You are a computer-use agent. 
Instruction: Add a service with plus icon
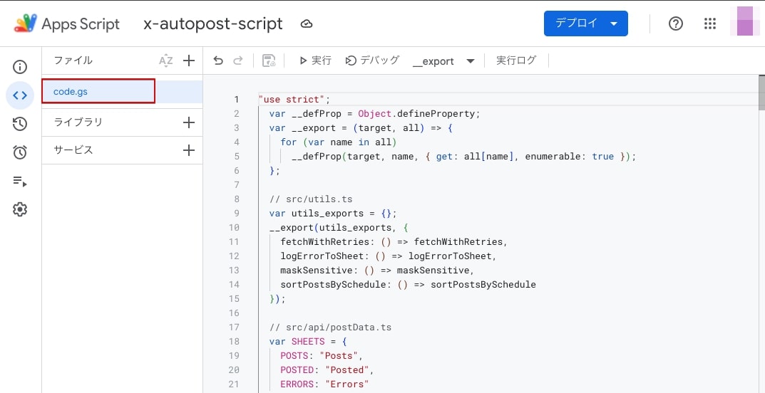(x=189, y=150)
